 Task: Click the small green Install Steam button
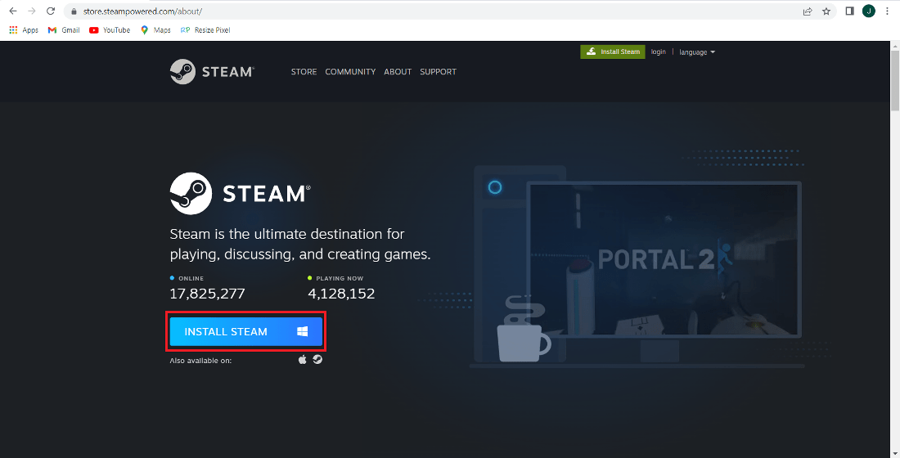pos(613,52)
